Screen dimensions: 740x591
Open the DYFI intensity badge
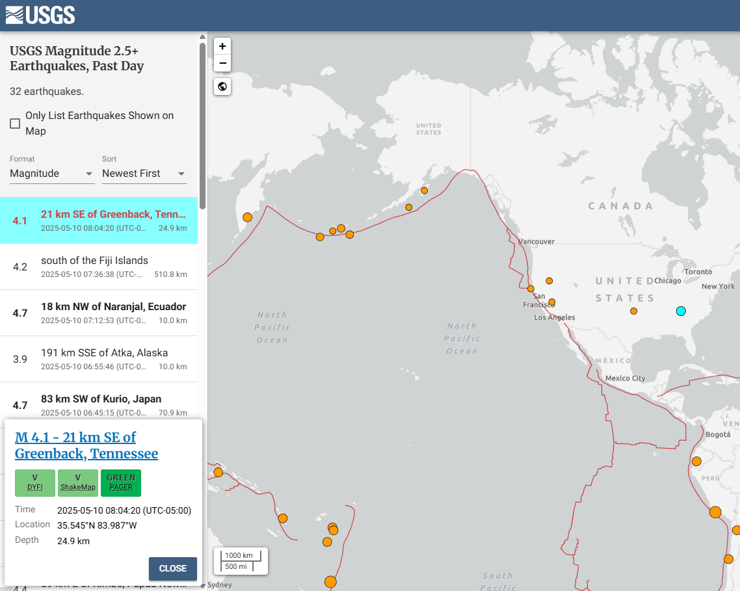(35, 483)
